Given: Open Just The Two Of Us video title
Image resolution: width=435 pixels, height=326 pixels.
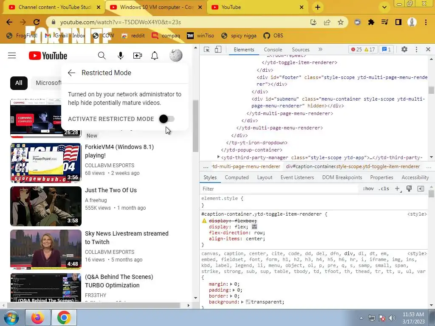Looking at the screenshot, I should pyautogui.click(x=111, y=191).
